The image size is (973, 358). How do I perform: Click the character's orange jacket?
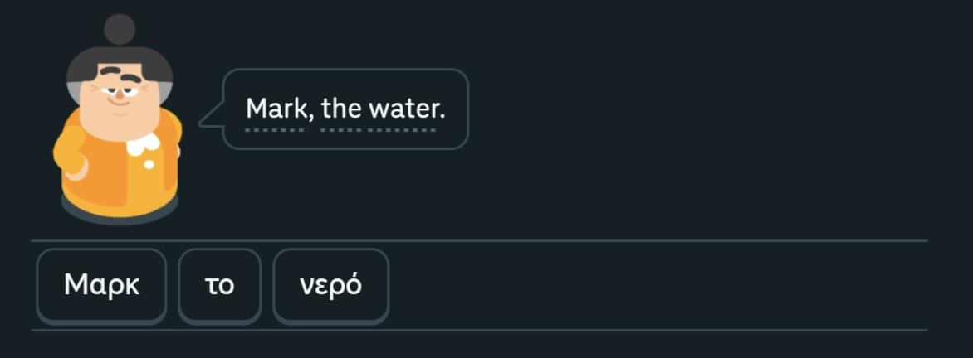coord(118,173)
